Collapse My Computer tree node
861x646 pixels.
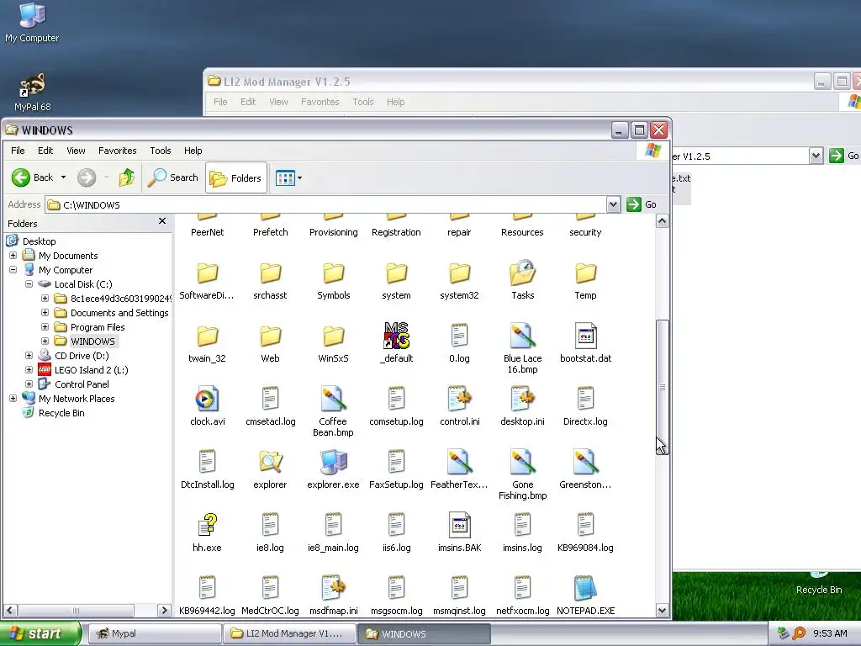[13, 270]
